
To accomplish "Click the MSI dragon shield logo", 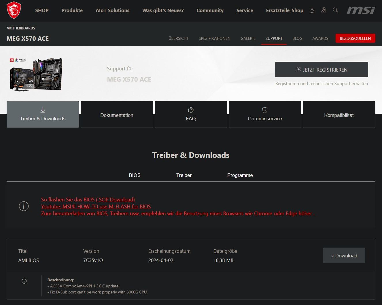I will (x=14, y=10).
